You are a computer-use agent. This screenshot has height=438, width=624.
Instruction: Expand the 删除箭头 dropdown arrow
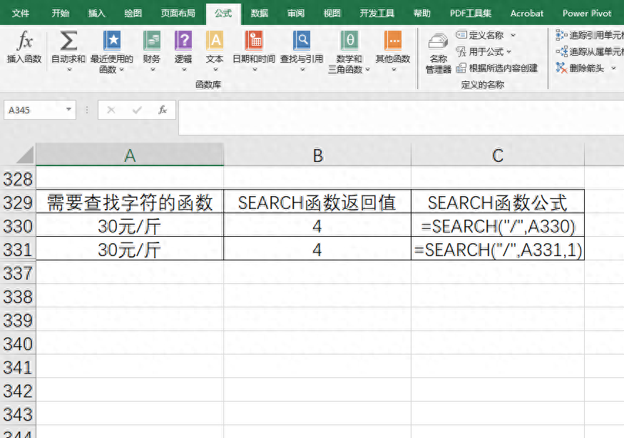613,68
